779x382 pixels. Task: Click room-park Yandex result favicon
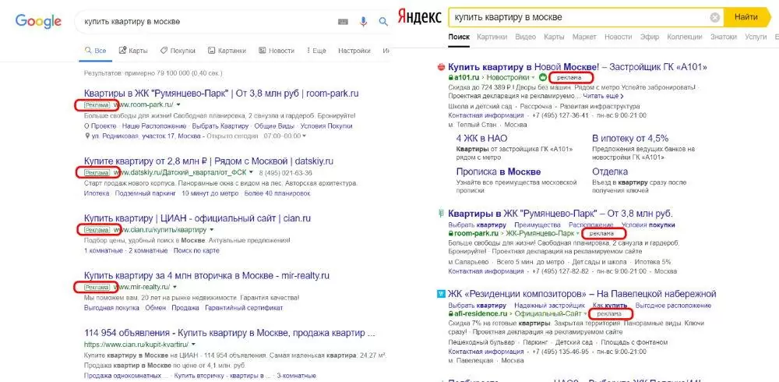pyautogui.click(x=441, y=214)
